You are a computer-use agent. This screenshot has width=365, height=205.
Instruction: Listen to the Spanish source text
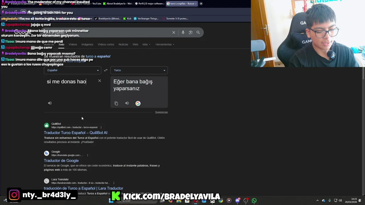coord(50,103)
